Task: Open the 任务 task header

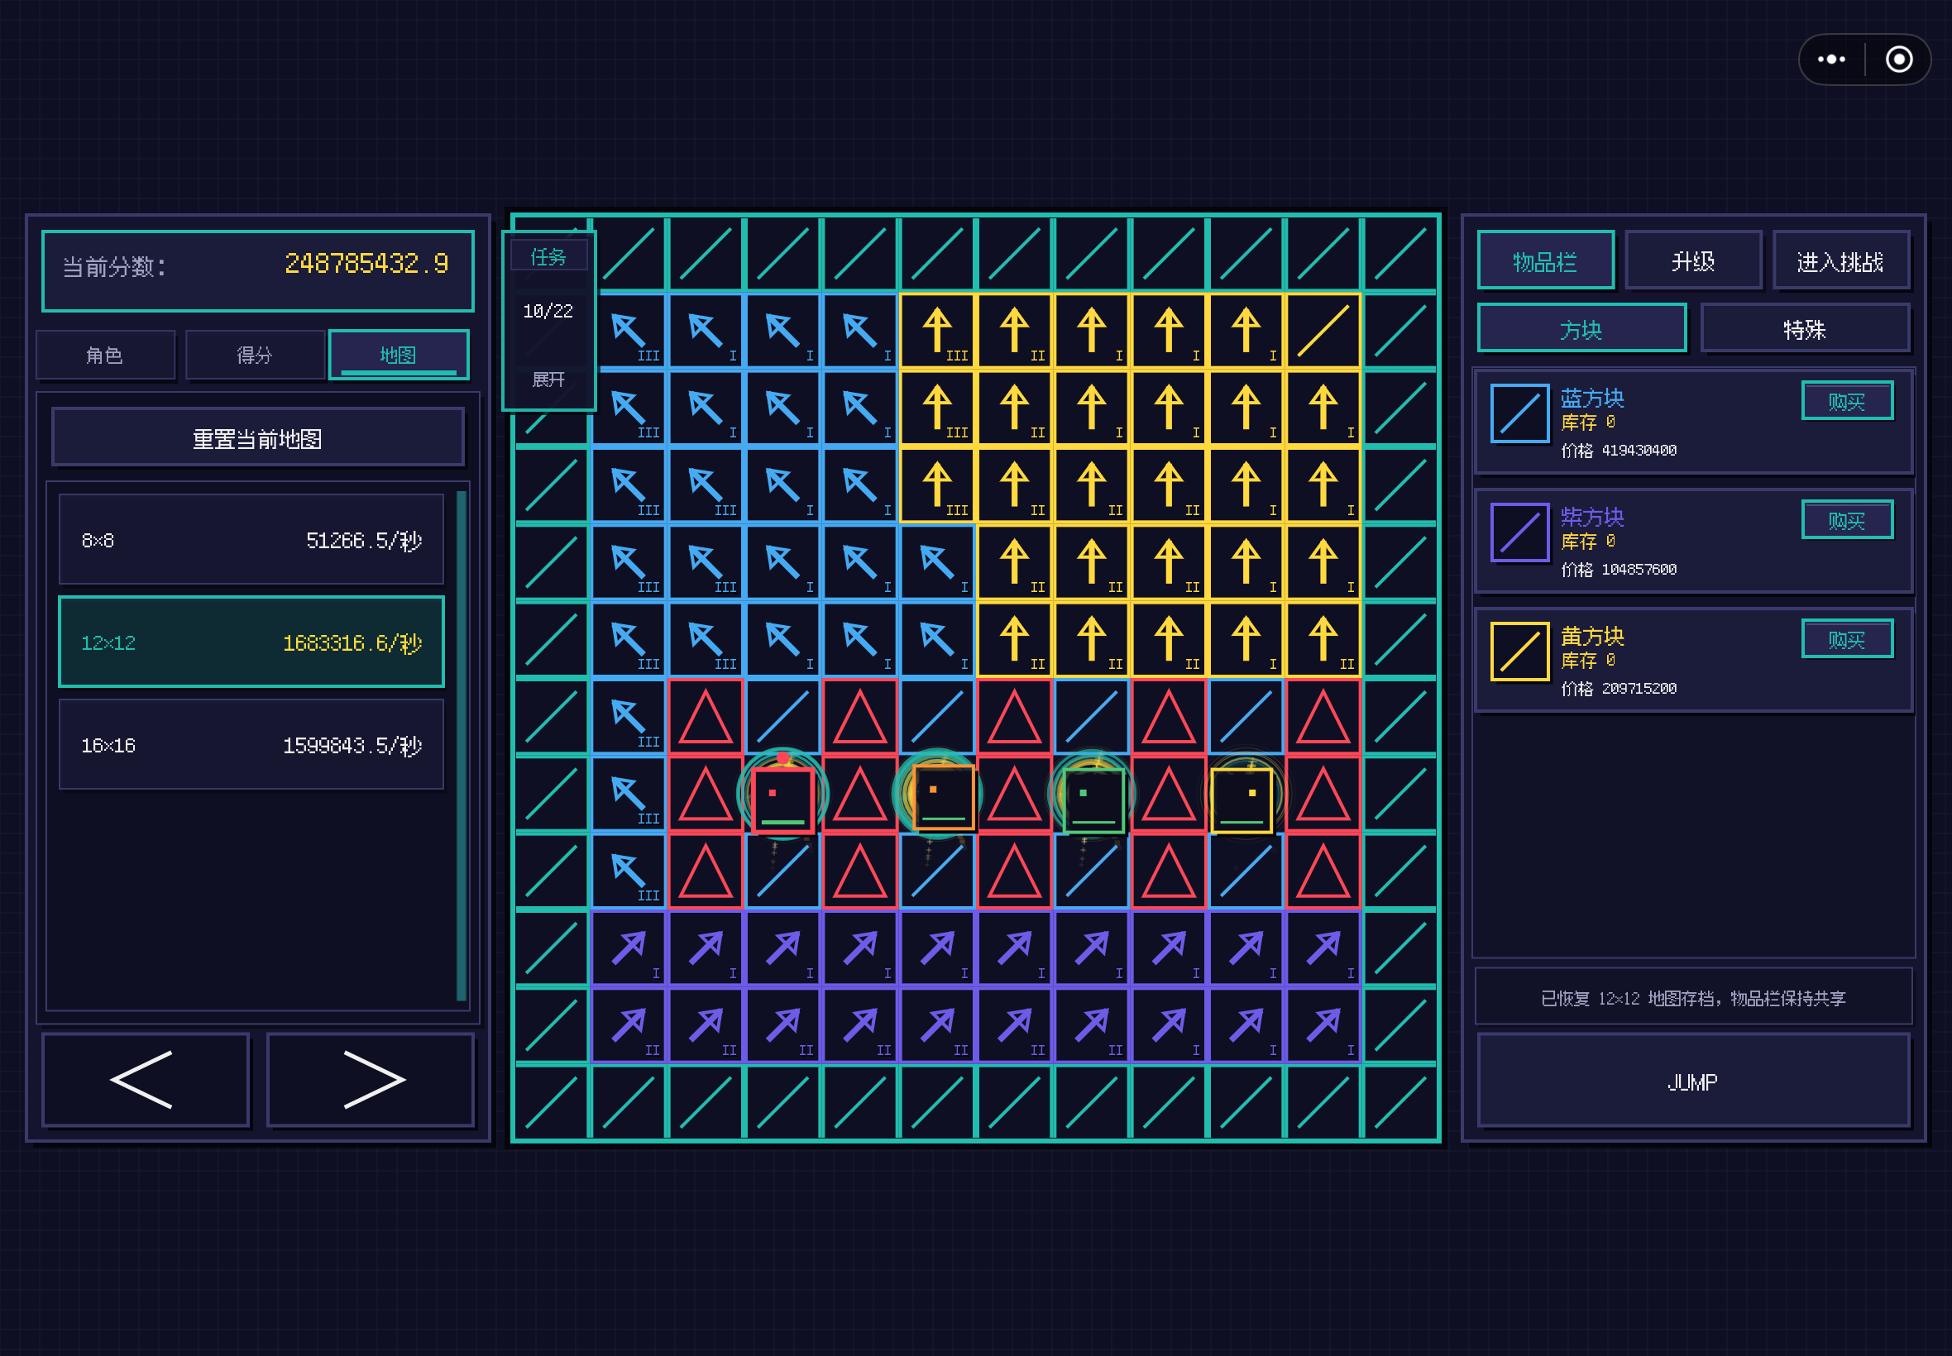Action: click(x=548, y=256)
